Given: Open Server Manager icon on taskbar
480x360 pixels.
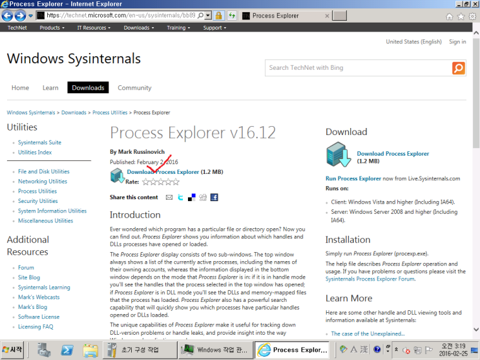Looking at the screenshot, I should (x=44, y=350).
